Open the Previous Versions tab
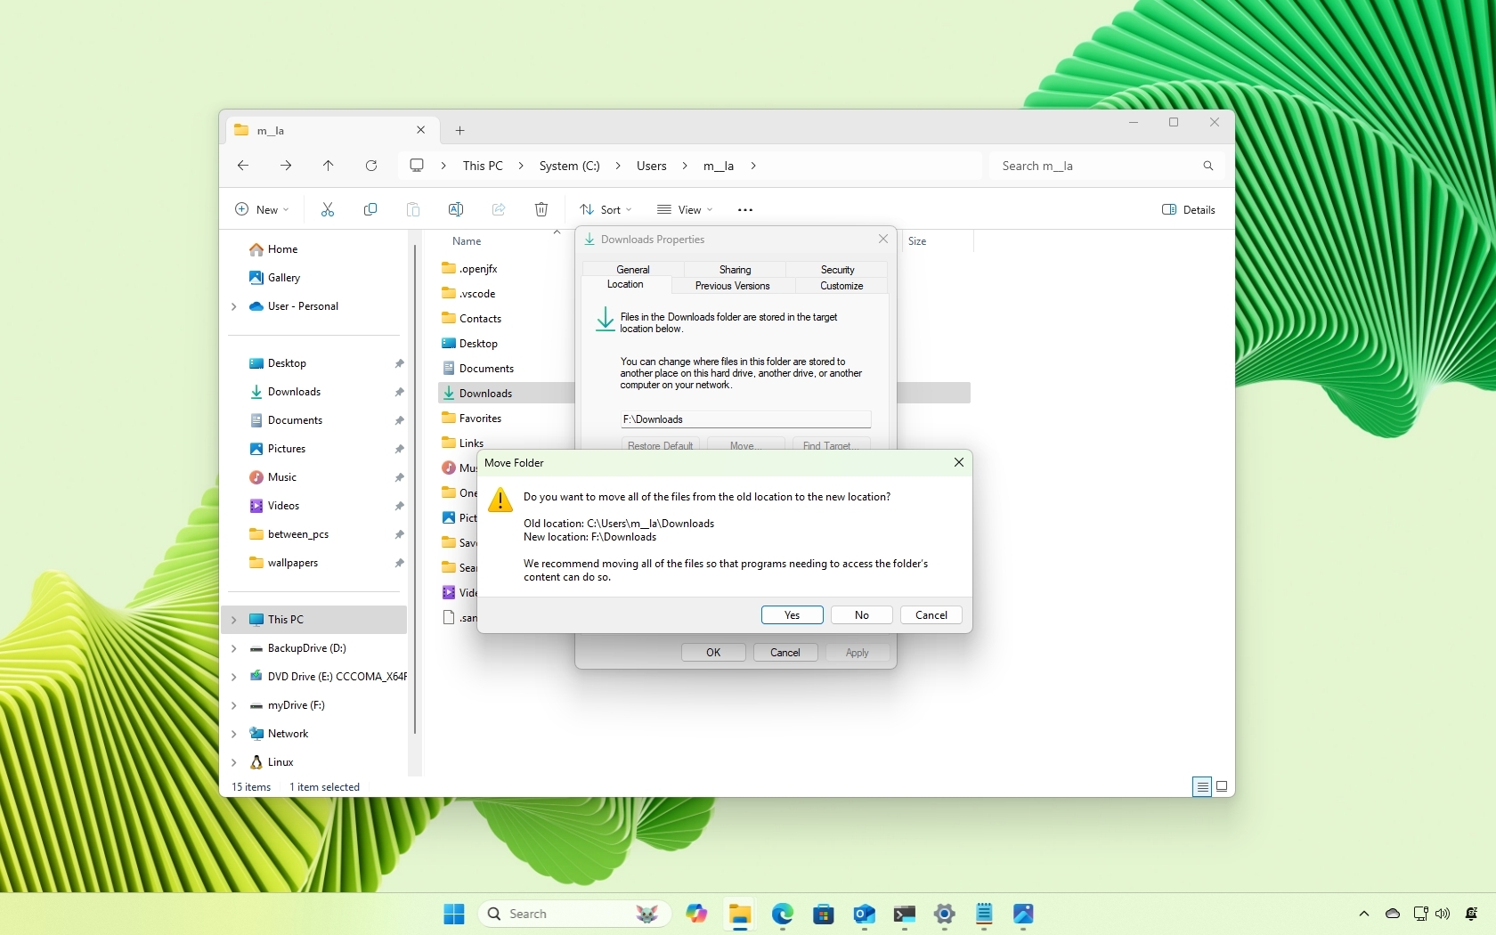This screenshot has height=935, width=1496. click(731, 286)
